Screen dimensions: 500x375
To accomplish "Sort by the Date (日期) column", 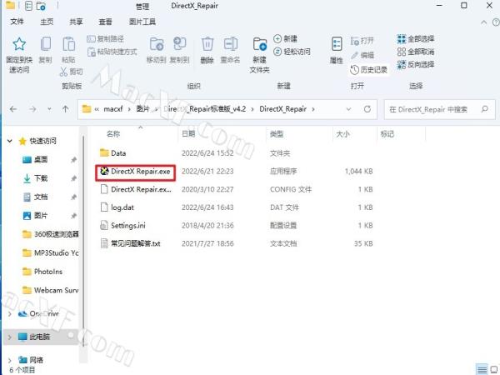I will point(188,134).
